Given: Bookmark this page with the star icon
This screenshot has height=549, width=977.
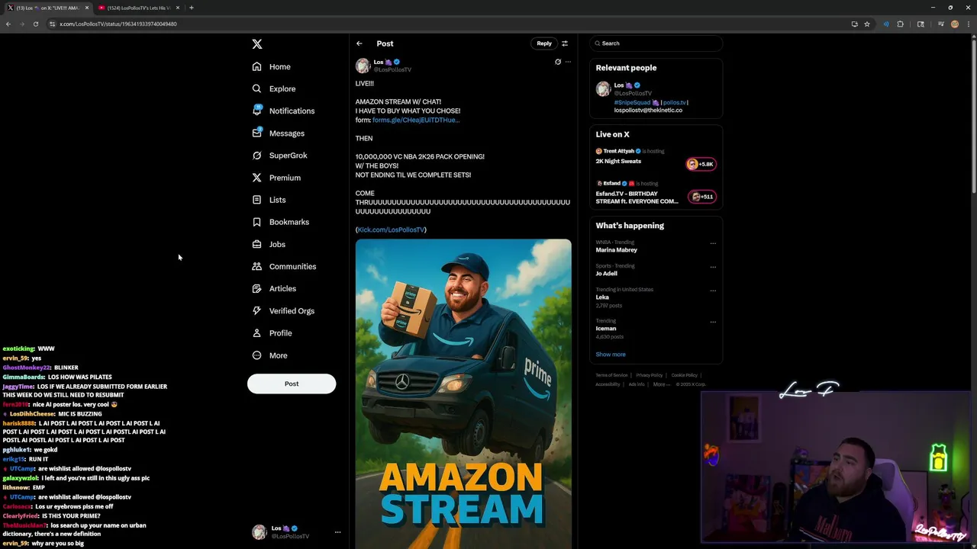Looking at the screenshot, I should tap(867, 24).
